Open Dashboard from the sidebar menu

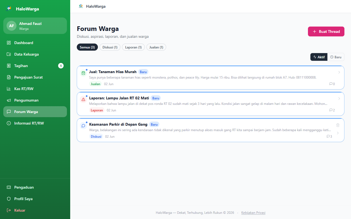coord(35,43)
